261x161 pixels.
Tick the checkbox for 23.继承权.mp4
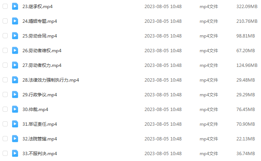[5, 6]
